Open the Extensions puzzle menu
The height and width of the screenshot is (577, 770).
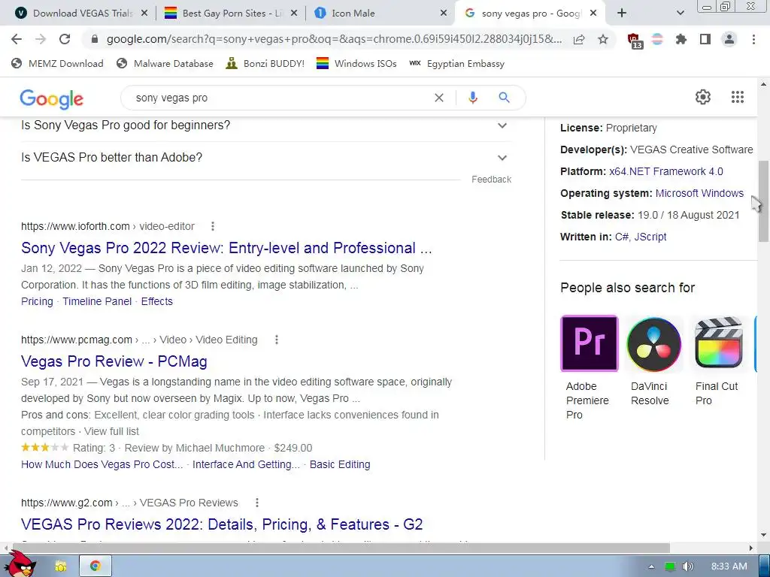coord(681,39)
